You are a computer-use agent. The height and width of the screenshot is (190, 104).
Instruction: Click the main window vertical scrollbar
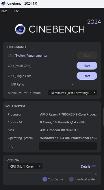coord(103,117)
